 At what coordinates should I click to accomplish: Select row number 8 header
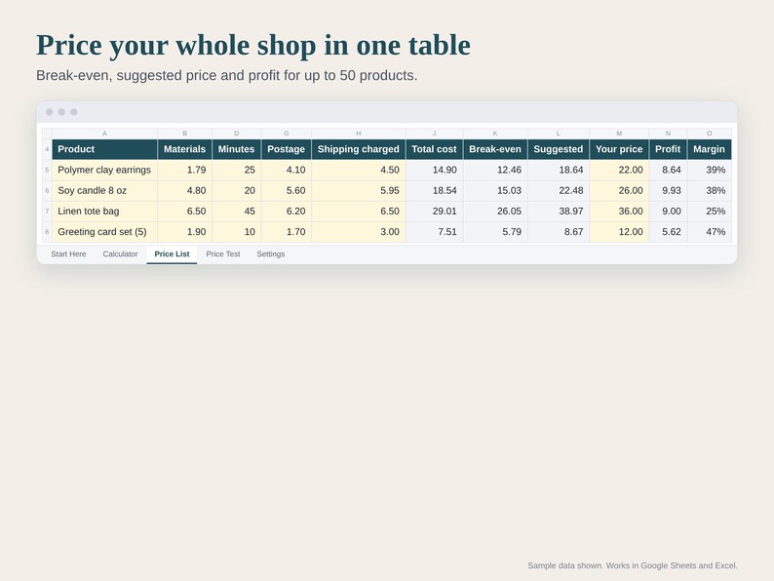pyautogui.click(x=47, y=232)
